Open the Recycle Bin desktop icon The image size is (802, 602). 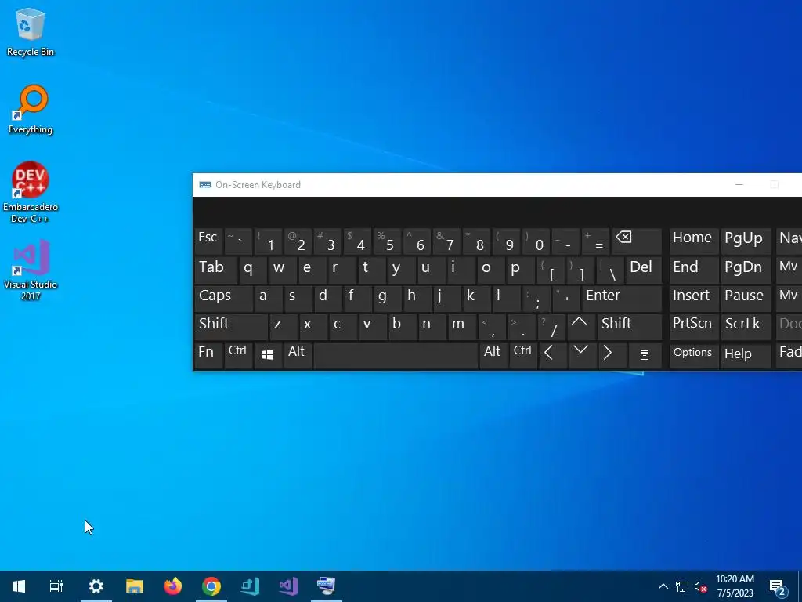(x=31, y=31)
